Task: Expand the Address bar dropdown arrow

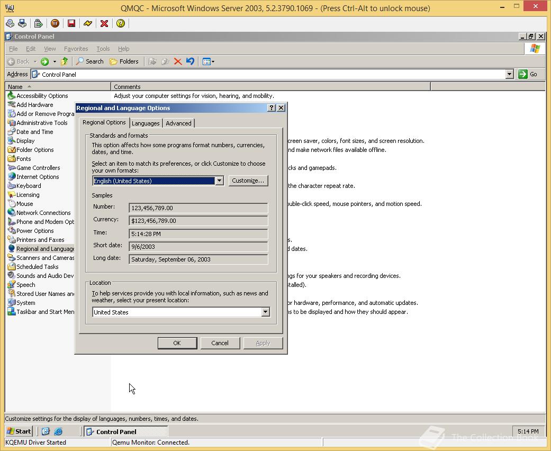Action: click(x=510, y=74)
